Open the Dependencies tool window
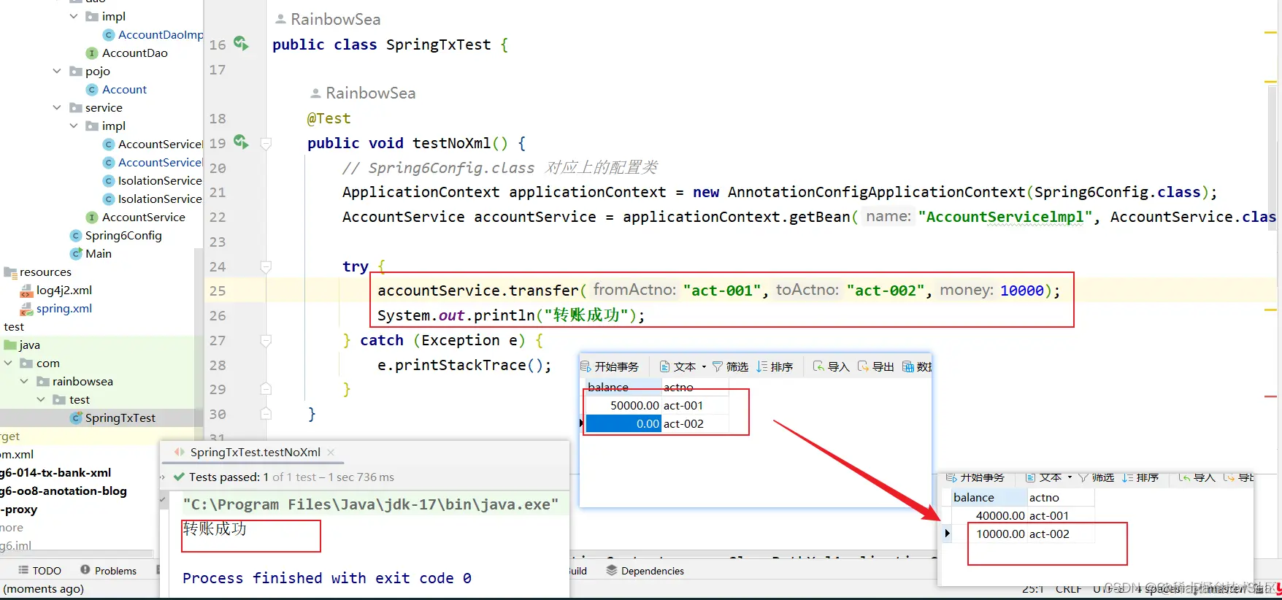Screen dimensions: 1282x600 [645, 571]
